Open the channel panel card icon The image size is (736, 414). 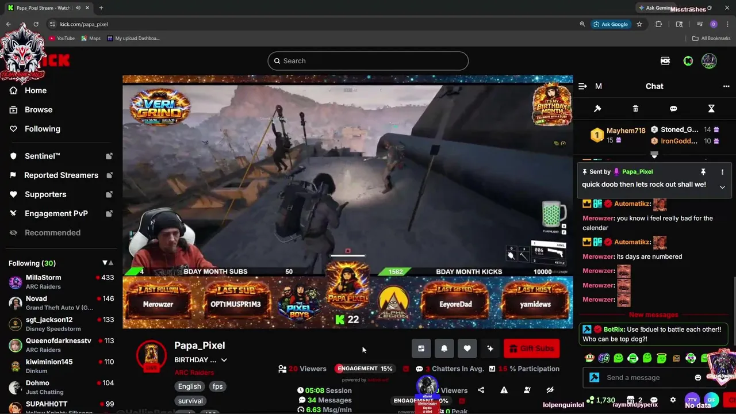click(x=421, y=348)
